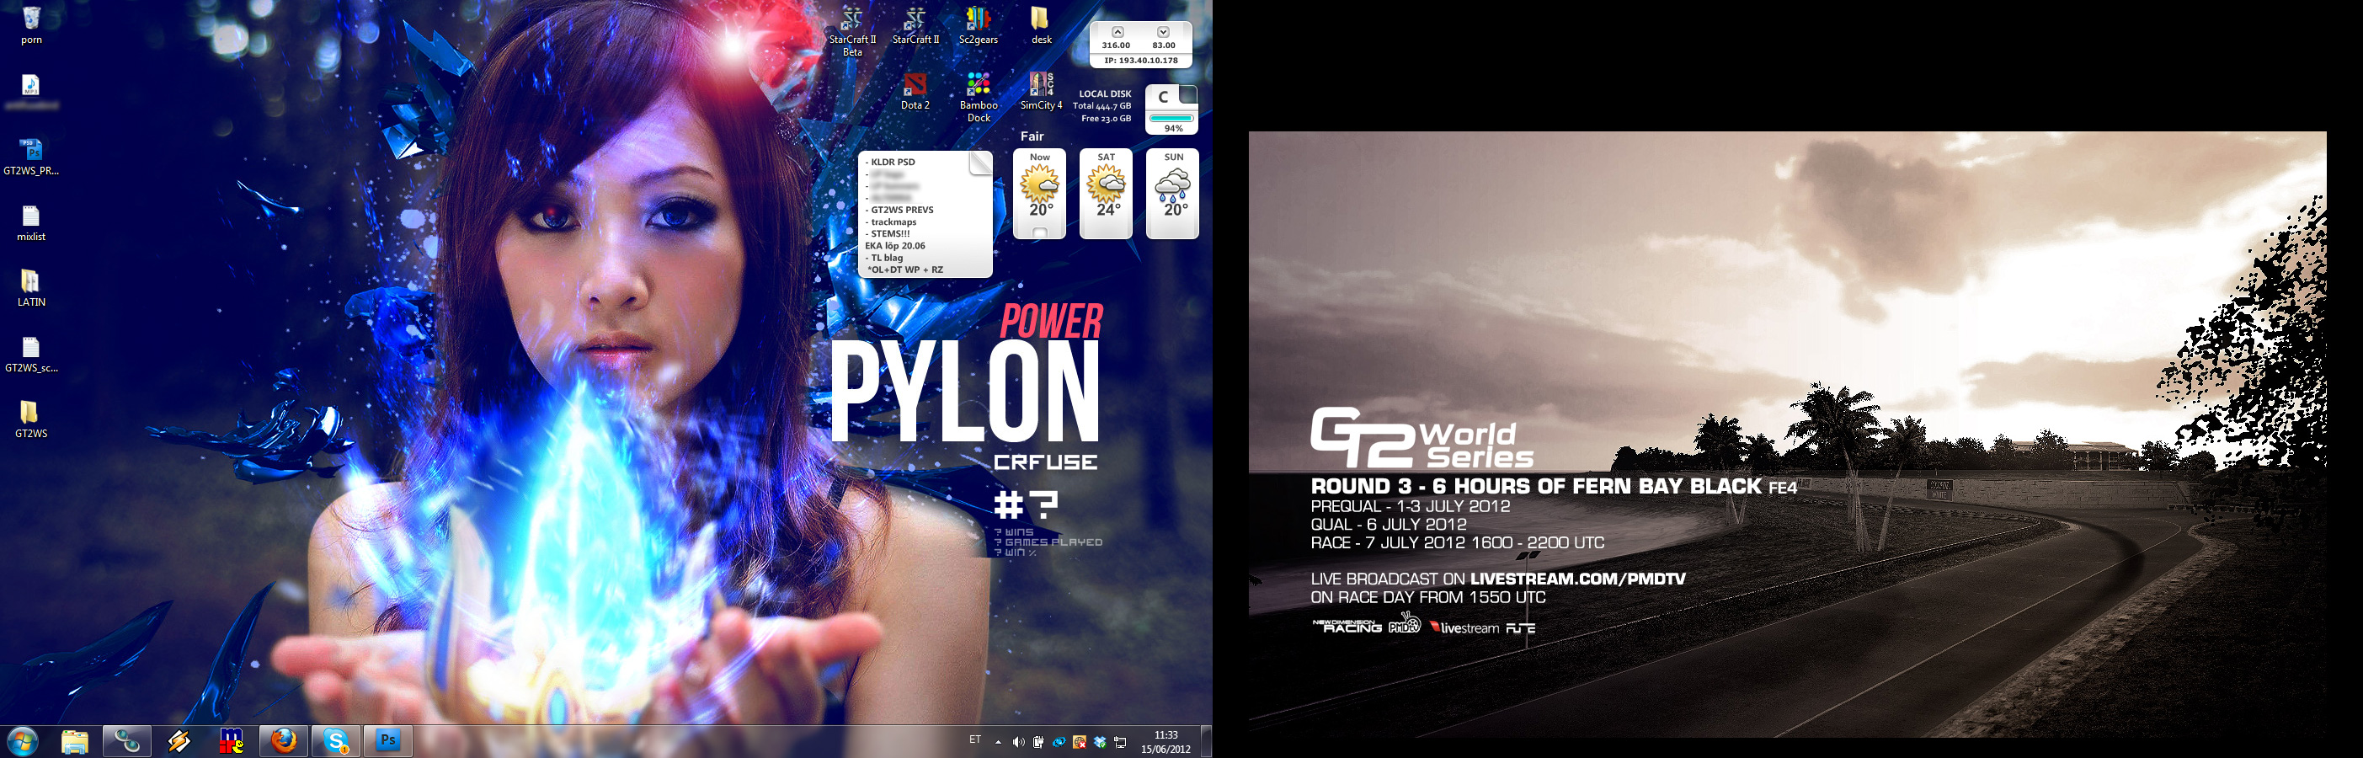This screenshot has width=2363, height=758.
Task: Open Winamp from the taskbar
Action: tap(179, 740)
